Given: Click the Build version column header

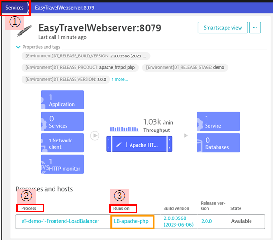Looking at the screenshot, I should [176, 208].
